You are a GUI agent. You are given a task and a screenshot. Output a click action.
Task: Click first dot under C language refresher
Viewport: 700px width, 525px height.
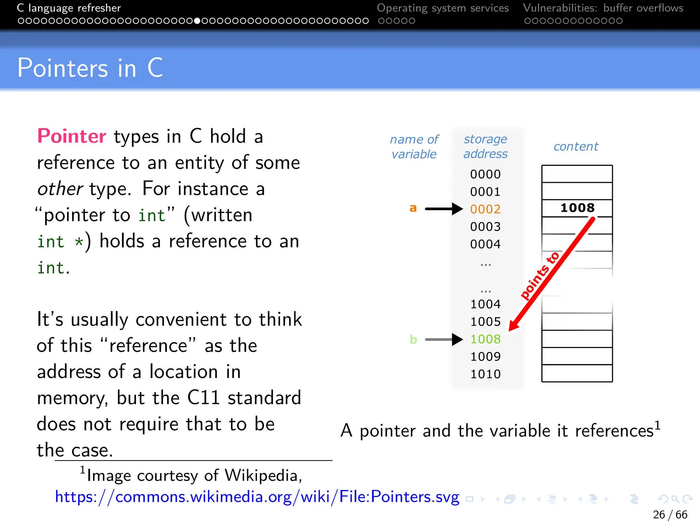pos(21,21)
